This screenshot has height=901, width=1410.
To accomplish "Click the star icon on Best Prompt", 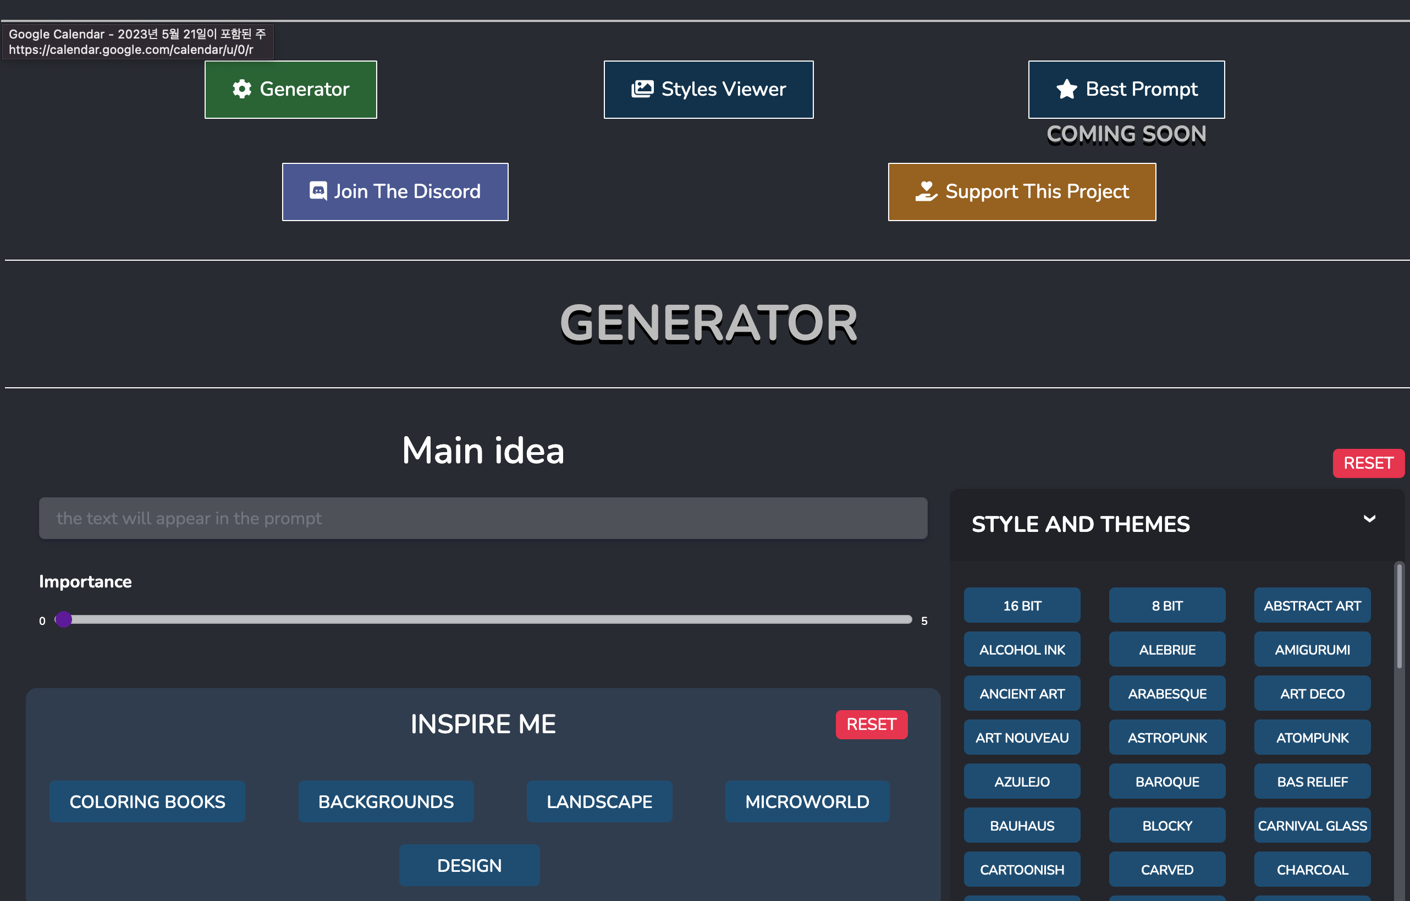I will point(1066,89).
